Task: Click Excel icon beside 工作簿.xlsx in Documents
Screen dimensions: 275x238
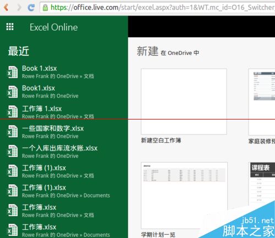Action: tap(13, 230)
